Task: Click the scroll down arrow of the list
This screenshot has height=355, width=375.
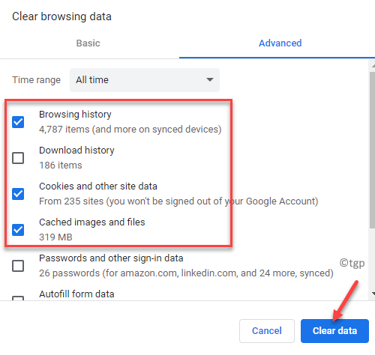Action: pyautogui.click(x=373, y=294)
